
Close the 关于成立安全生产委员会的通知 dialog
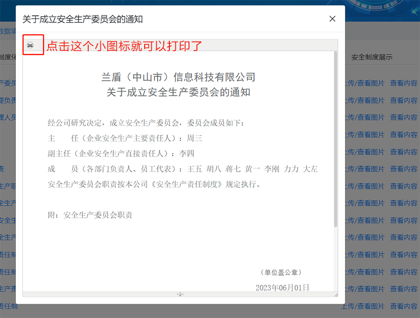coord(332,19)
